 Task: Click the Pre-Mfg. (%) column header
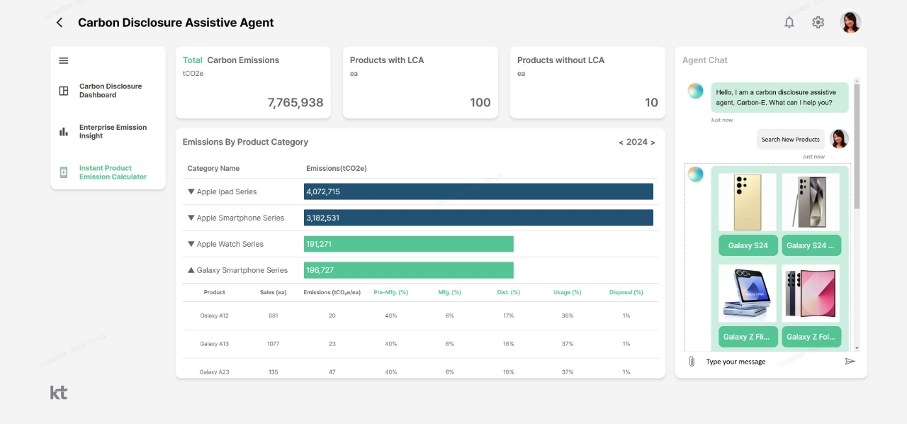pyautogui.click(x=391, y=292)
